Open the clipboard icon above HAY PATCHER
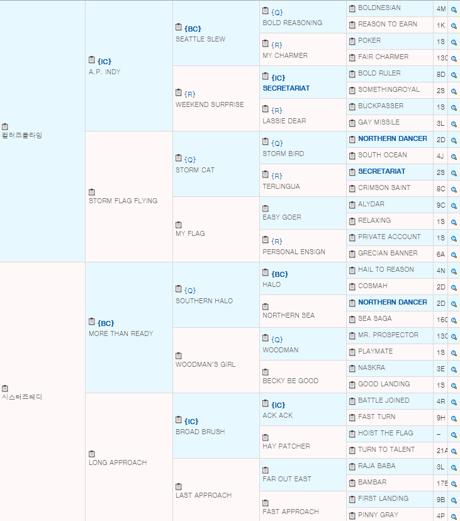460x521 pixels. click(265, 437)
